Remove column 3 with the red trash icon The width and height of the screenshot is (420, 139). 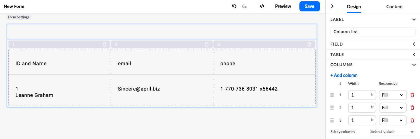point(412,120)
